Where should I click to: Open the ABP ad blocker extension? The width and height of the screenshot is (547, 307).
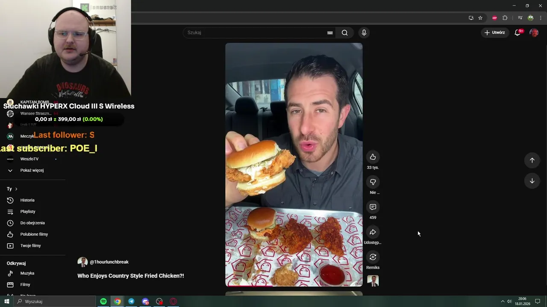click(x=494, y=18)
